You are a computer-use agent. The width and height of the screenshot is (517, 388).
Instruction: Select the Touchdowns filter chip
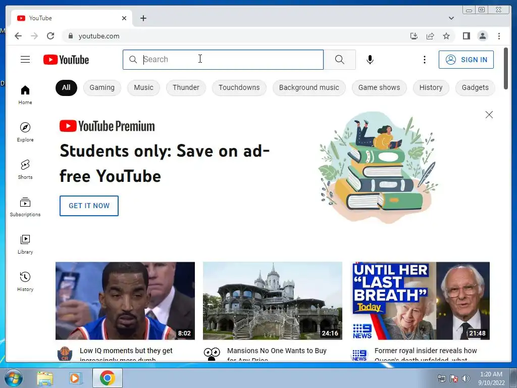click(239, 87)
